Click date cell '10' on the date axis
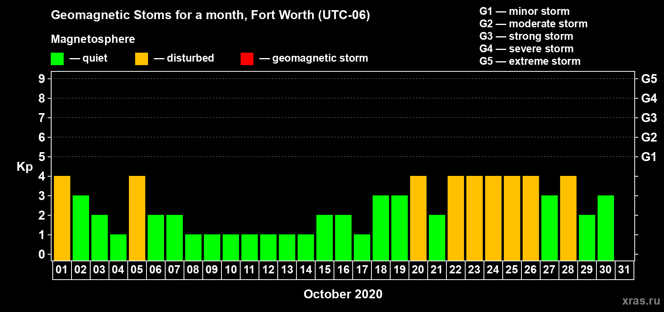The image size is (664, 312). pyautogui.click(x=231, y=270)
